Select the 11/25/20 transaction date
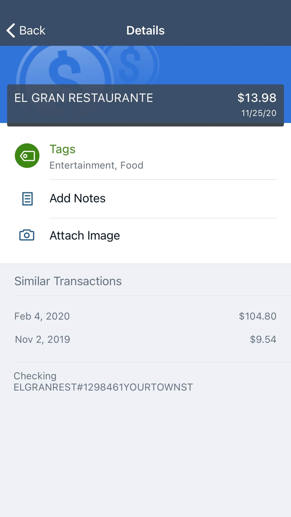This screenshot has height=517, width=291. coord(259,112)
